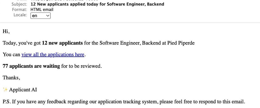The height and width of the screenshot is (108, 260).
Task: Click the horizontal divider below the headers
Action: point(130,23)
